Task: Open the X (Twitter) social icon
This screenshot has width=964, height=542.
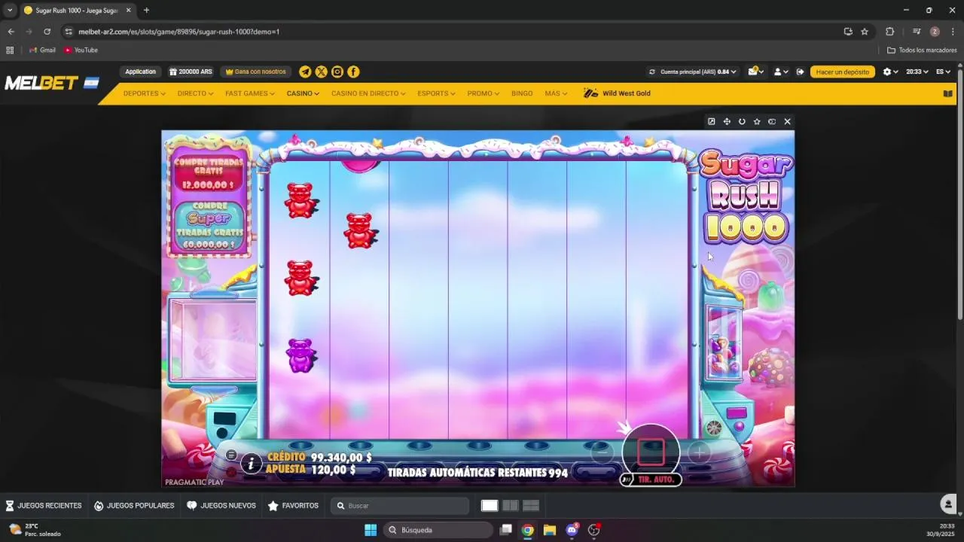Action: coord(321,72)
